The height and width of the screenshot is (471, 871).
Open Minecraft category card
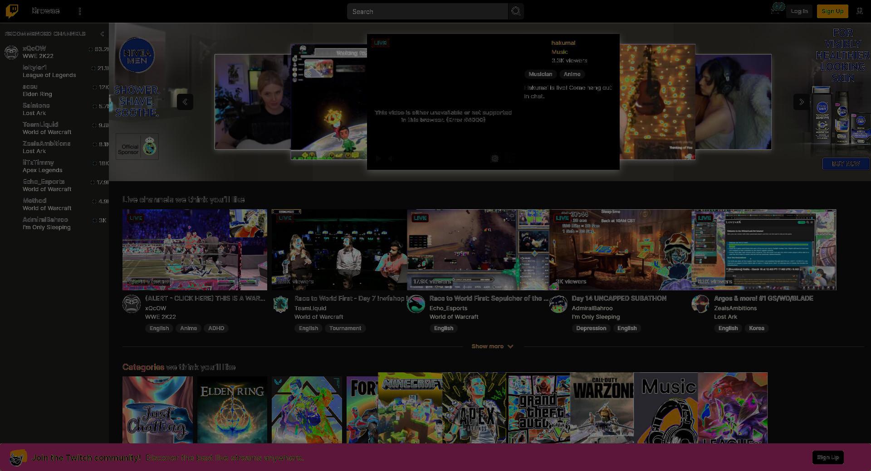410,408
